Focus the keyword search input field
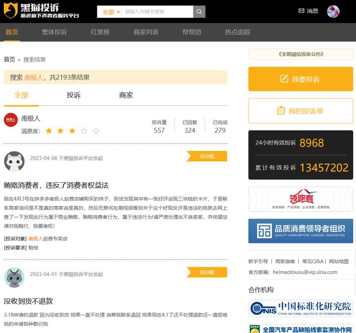 tap(157, 11)
